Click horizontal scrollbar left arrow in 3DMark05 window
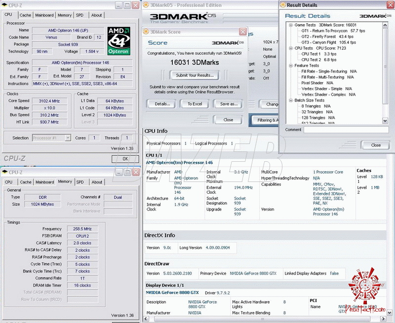The height and width of the screenshot is (323, 395). (146, 319)
